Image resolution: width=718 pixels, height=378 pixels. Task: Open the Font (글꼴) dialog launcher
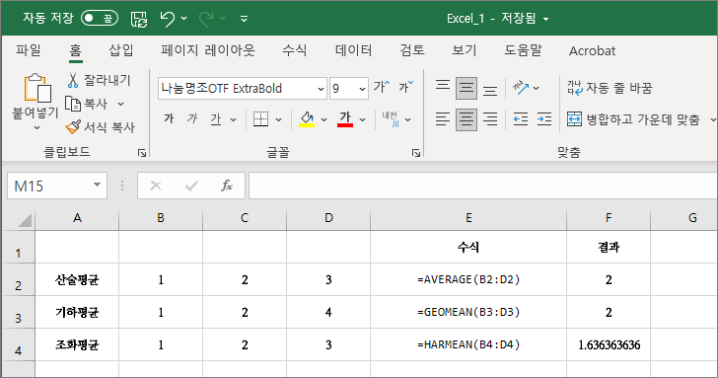[x=416, y=153]
